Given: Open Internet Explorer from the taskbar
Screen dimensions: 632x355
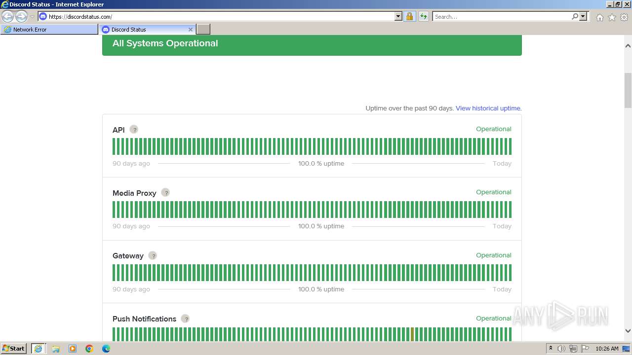Looking at the screenshot, I should pyautogui.click(x=38, y=349).
